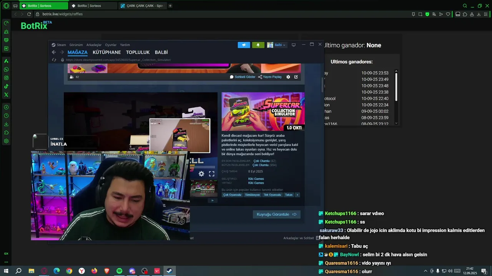Expand the Balbi account dropdown
The width and height of the screenshot is (492, 276).
point(276,45)
